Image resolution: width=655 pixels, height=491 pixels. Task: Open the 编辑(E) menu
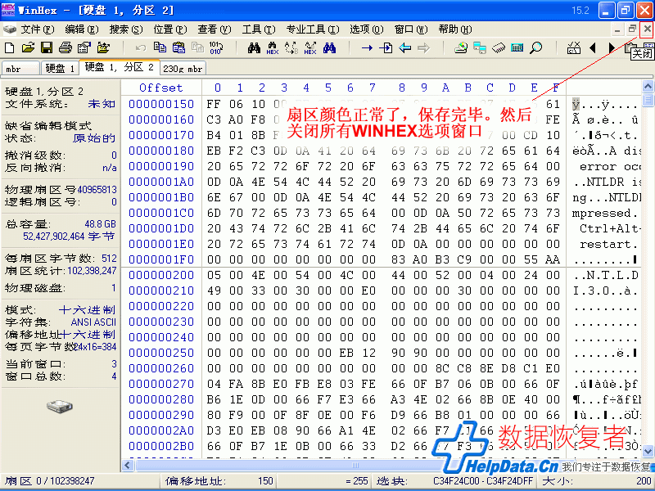coord(82,29)
